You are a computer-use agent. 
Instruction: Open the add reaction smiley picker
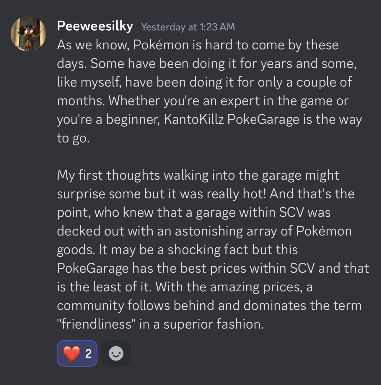point(116,353)
